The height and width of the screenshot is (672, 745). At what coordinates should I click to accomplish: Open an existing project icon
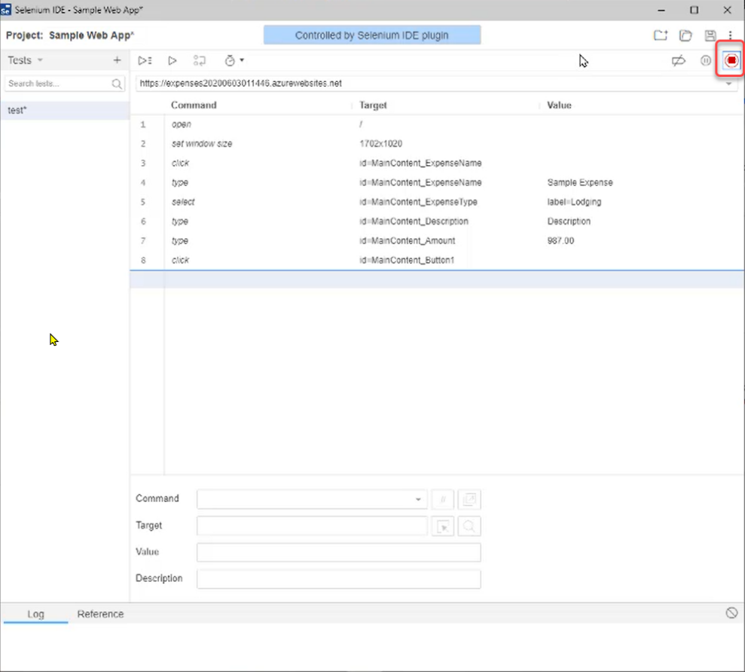(685, 35)
